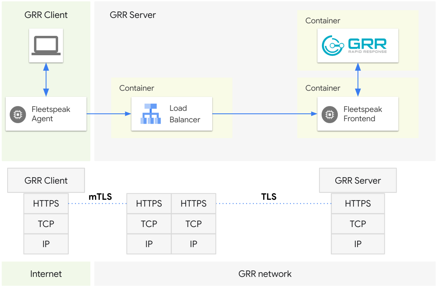440x288 pixels.
Task: Click the TCP cell under GRR Server
Action: [x=358, y=224]
